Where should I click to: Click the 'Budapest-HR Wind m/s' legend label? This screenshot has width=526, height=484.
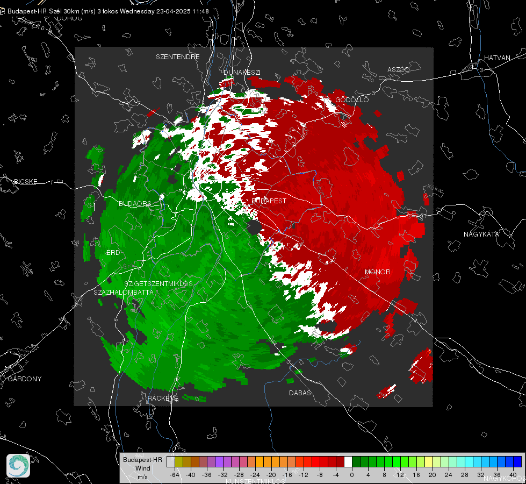(x=142, y=468)
